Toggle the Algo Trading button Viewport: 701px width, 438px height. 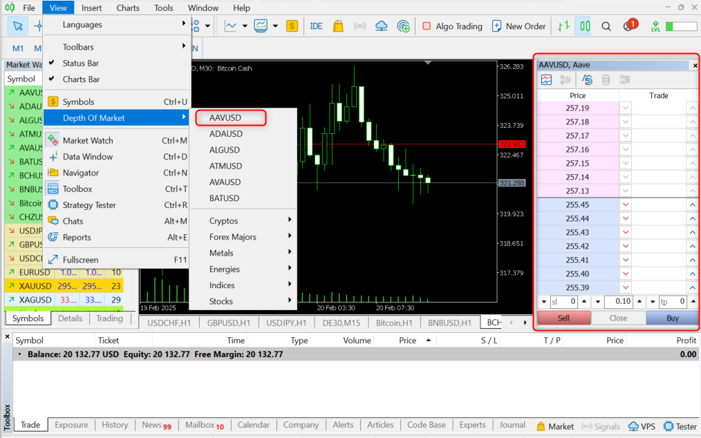tap(452, 26)
